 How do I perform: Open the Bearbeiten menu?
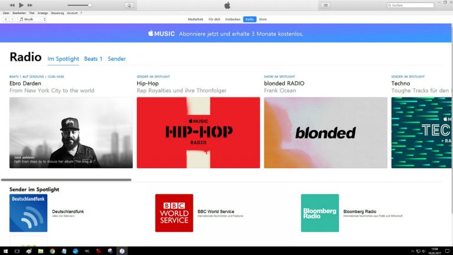(19, 13)
